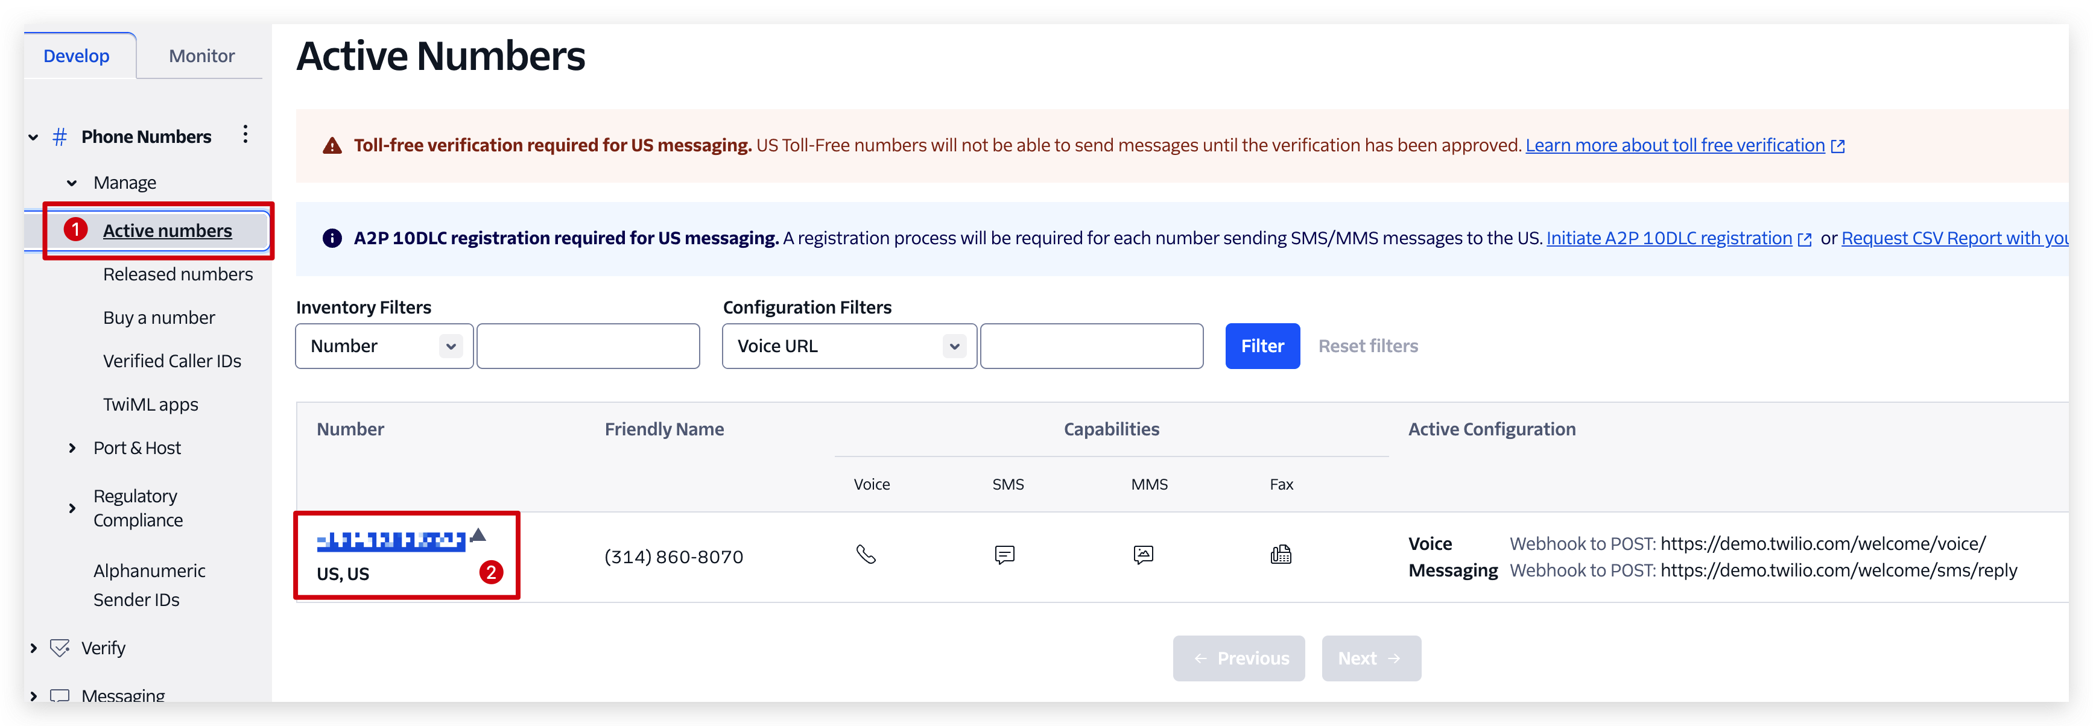Expand the Port & Host section
The width and height of the screenshot is (2093, 726).
(x=72, y=447)
